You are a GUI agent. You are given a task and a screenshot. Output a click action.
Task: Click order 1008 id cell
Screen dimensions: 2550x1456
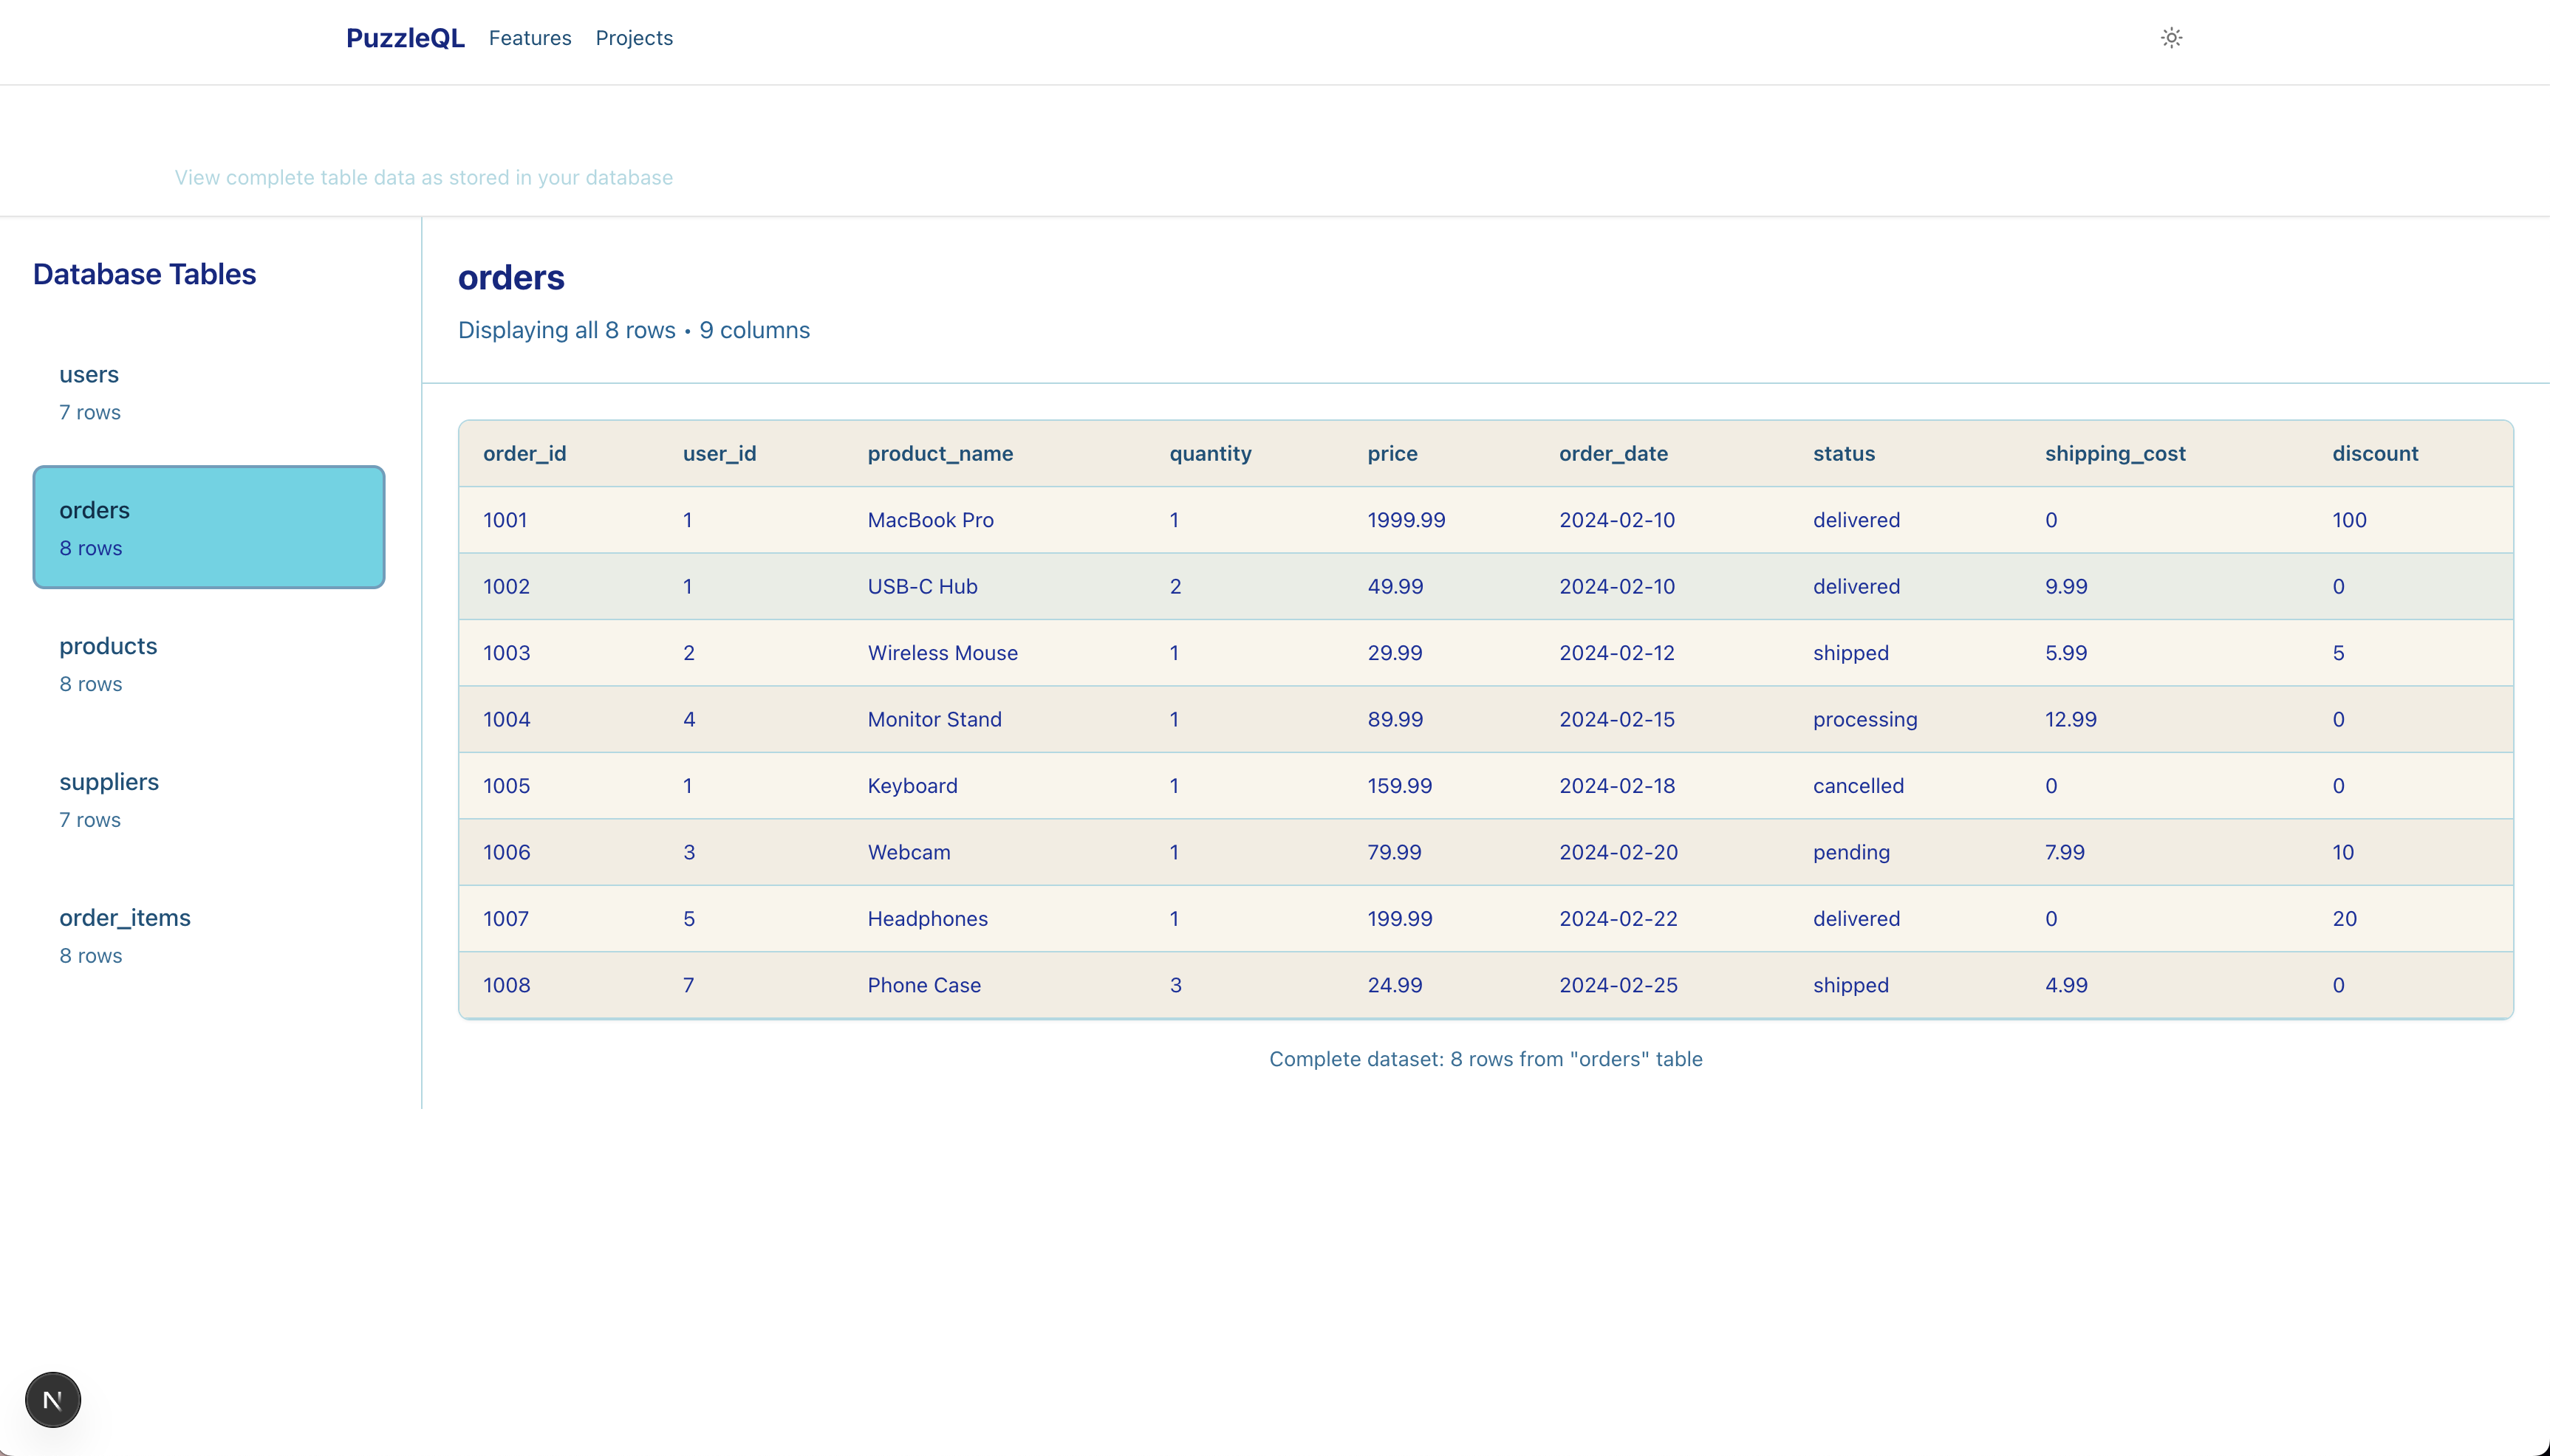pos(506,985)
